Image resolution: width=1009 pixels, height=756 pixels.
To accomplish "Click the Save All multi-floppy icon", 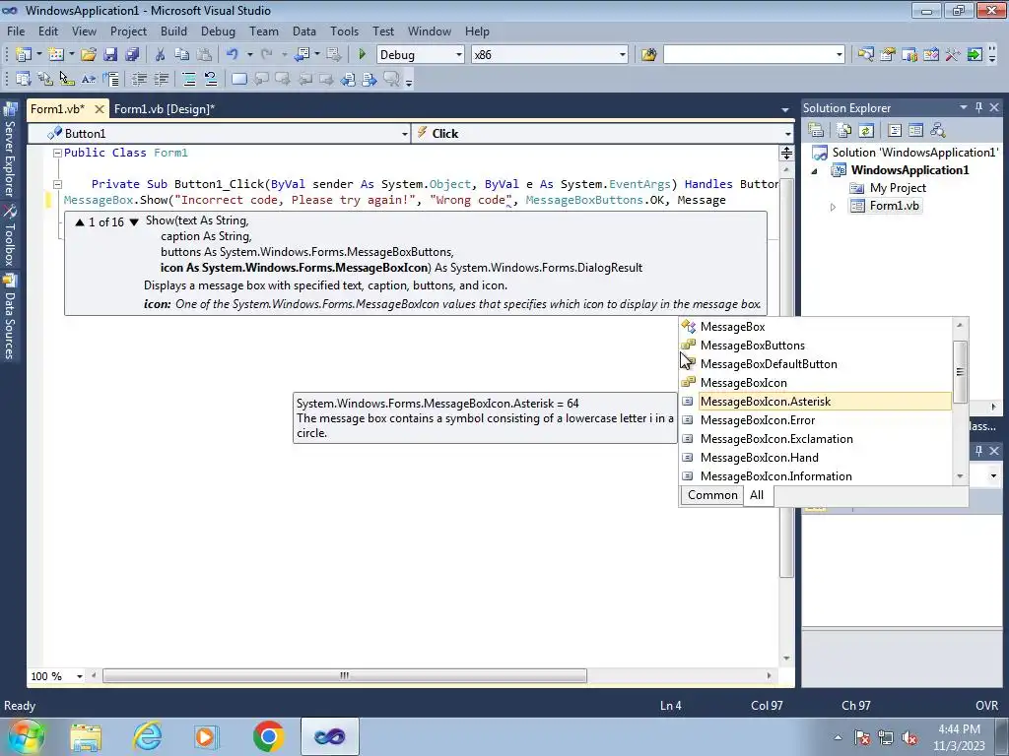I will (x=132, y=55).
